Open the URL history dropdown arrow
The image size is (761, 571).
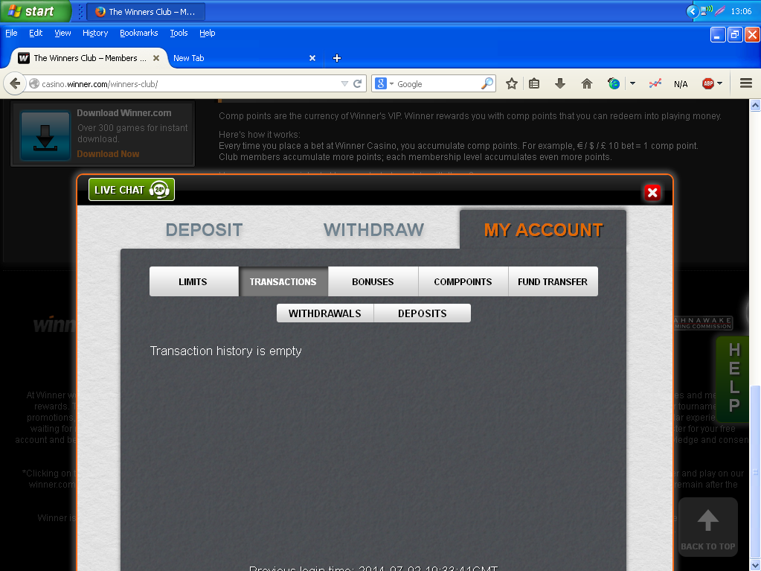tap(344, 84)
